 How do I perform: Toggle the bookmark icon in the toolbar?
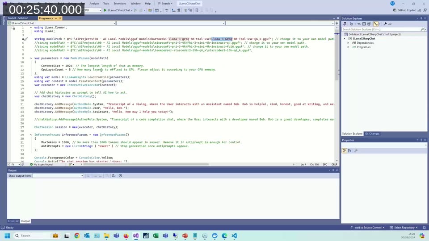point(197,10)
